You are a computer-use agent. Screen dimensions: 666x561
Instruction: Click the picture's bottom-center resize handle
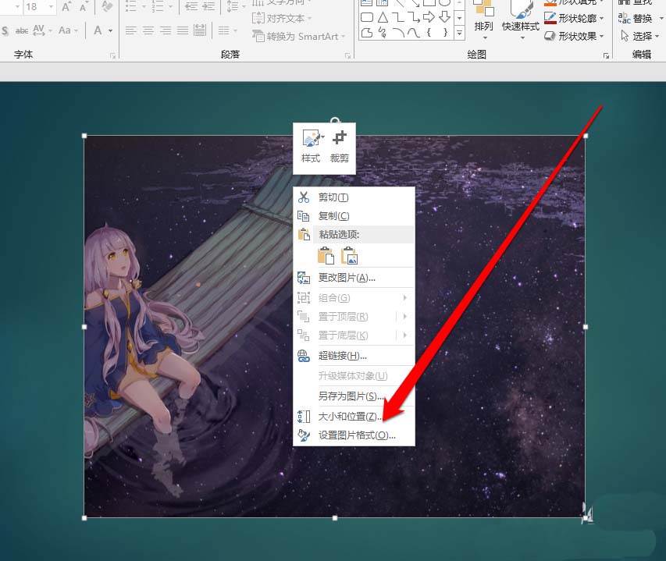[335, 518]
